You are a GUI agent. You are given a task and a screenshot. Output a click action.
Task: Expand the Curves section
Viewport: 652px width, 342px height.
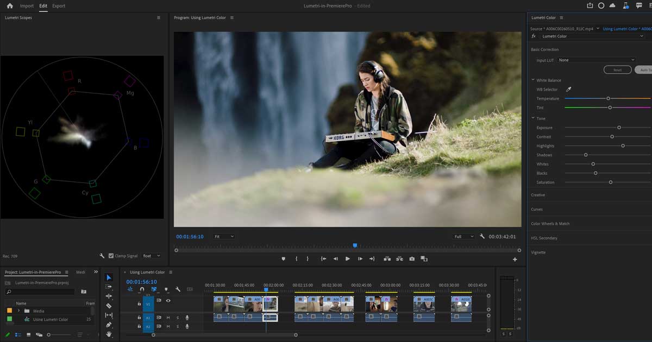[537, 209]
